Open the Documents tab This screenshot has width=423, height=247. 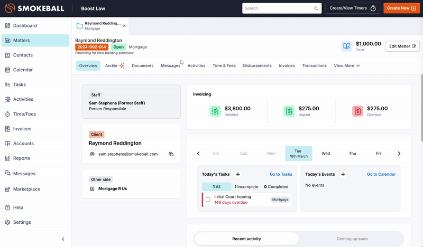pyautogui.click(x=142, y=66)
